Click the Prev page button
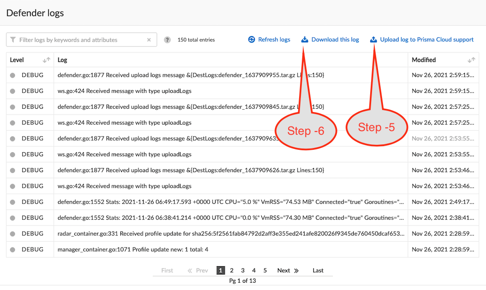The height and width of the screenshot is (290, 486). 202,270
